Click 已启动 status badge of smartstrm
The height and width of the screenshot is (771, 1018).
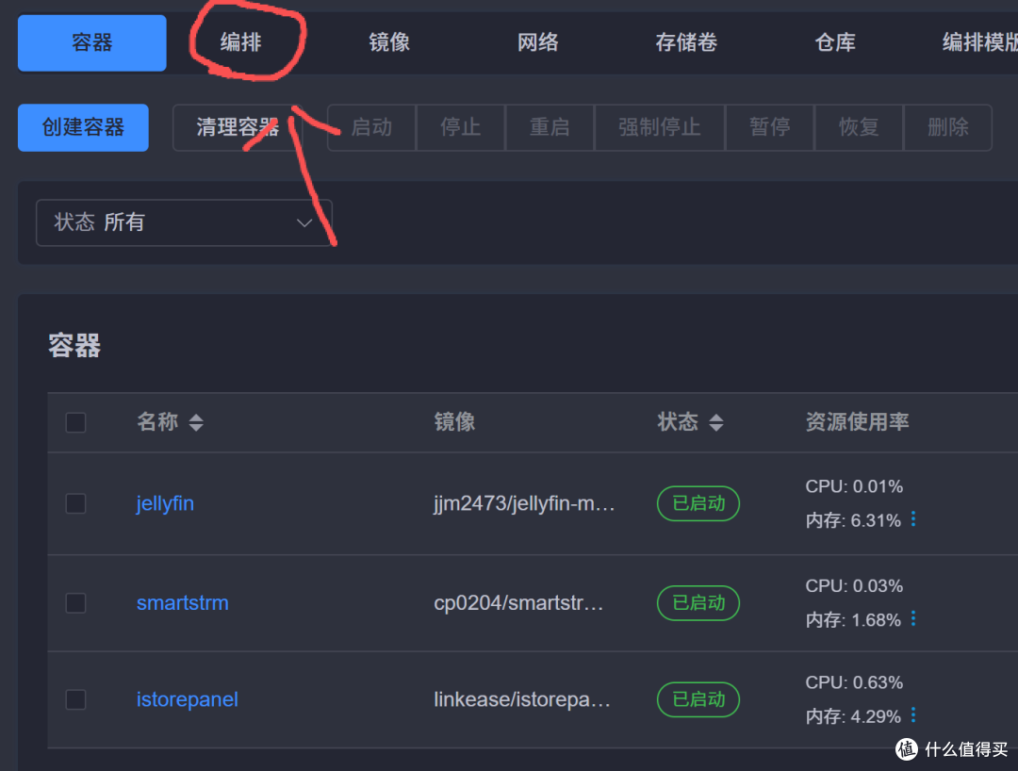(698, 603)
